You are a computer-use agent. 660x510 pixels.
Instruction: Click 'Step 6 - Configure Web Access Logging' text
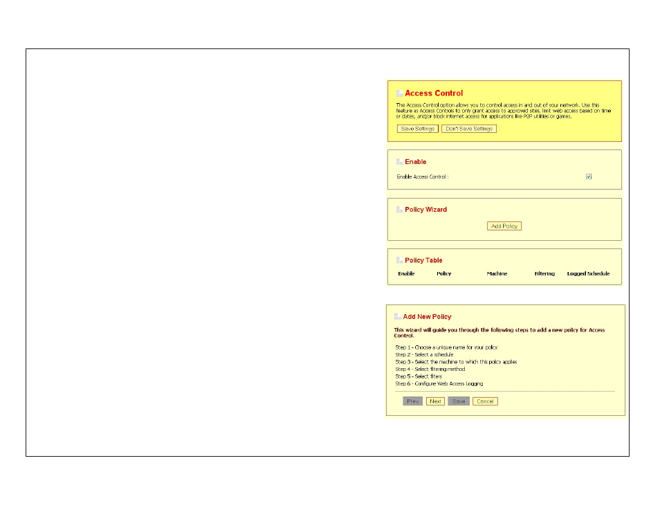(x=439, y=383)
